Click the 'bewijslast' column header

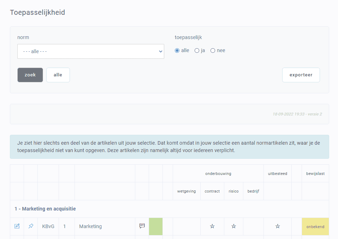pyautogui.click(x=315, y=174)
